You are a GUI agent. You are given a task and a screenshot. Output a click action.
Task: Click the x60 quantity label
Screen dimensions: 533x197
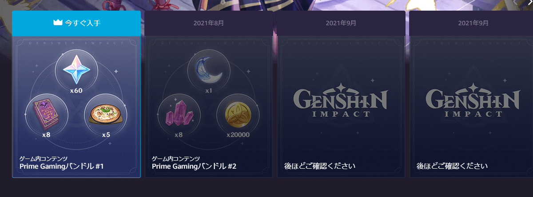pyautogui.click(x=76, y=91)
